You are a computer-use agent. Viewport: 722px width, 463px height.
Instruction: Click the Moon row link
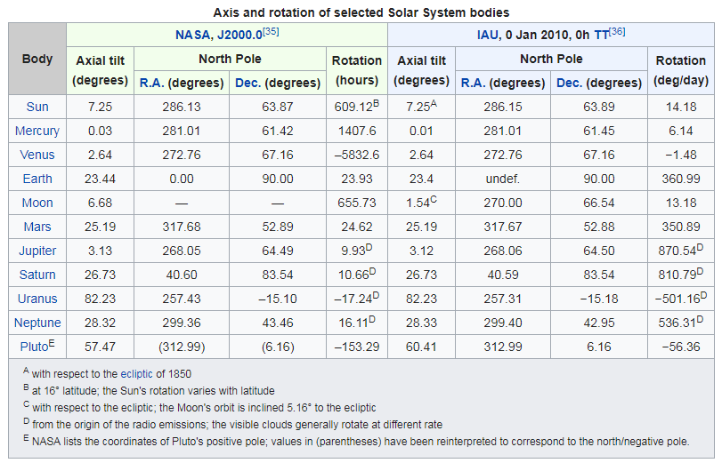point(37,203)
